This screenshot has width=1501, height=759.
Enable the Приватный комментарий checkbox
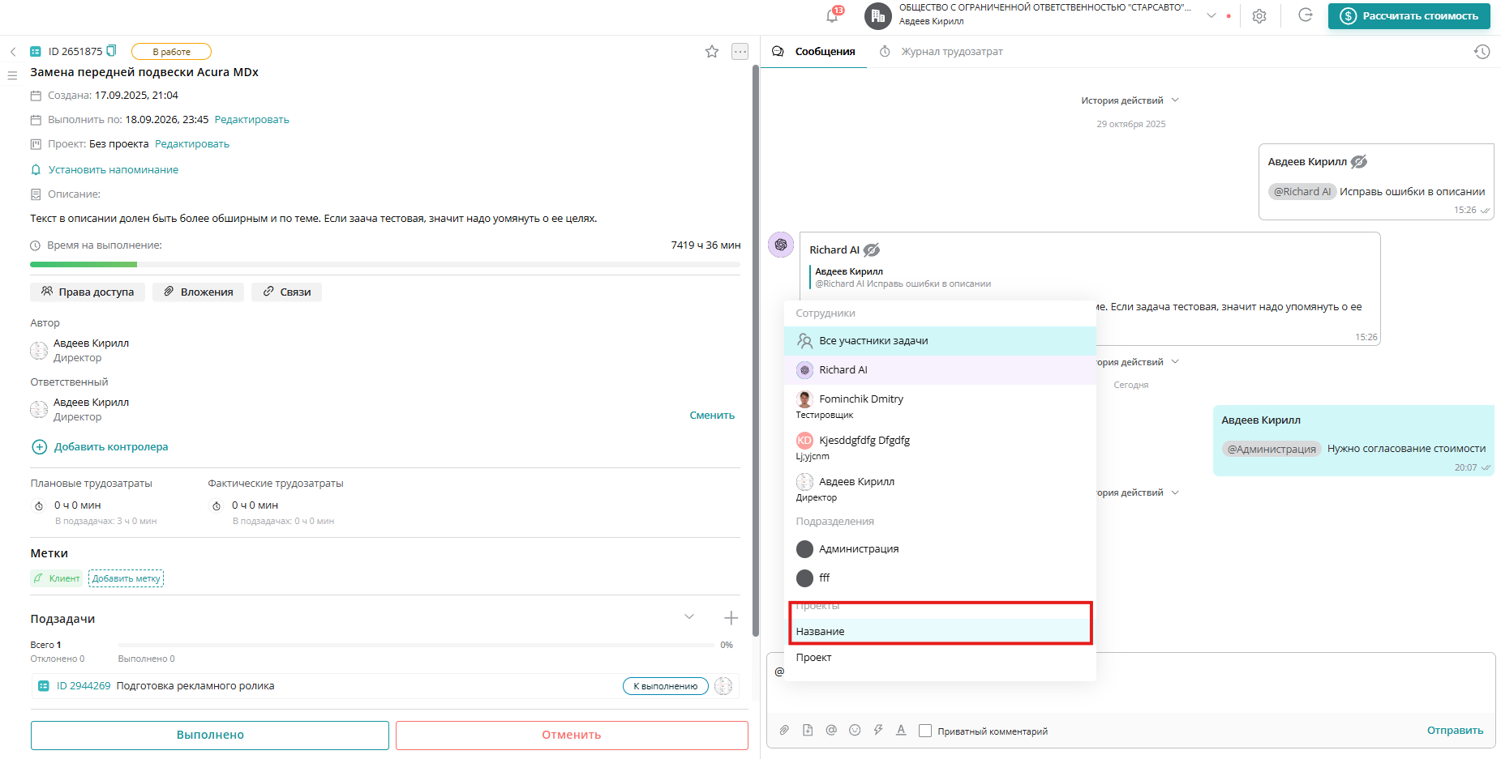924,730
